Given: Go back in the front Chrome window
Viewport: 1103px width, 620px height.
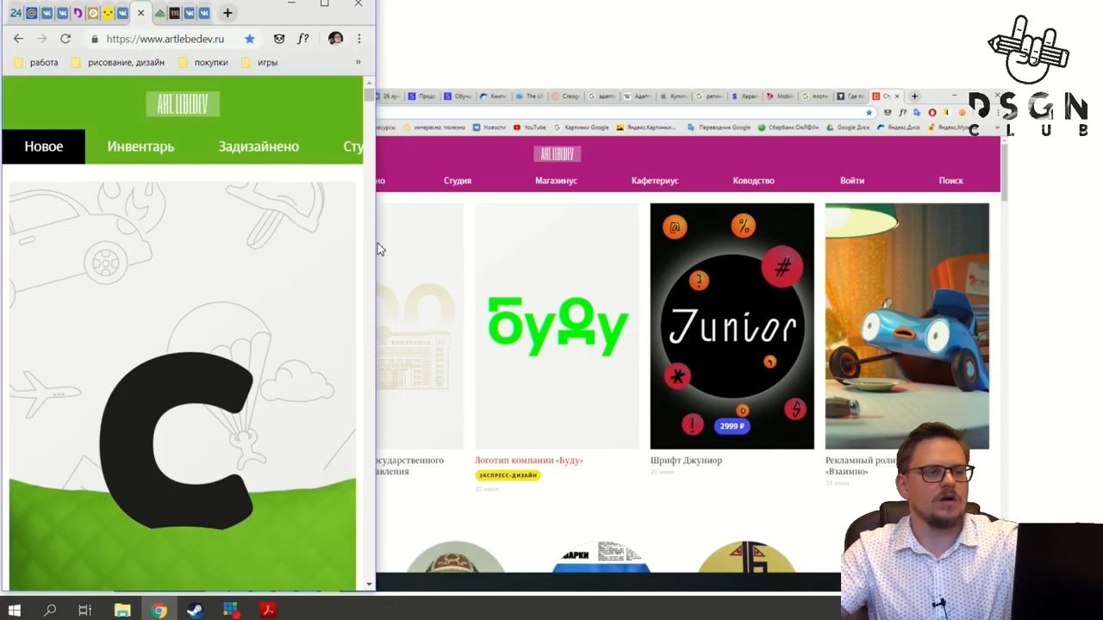Looking at the screenshot, I should point(18,39).
